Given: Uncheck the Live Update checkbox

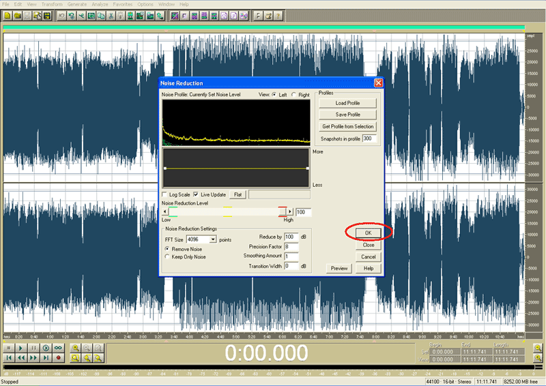Looking at the screenshot, I should pyautogui.click(x=196, y=194).
